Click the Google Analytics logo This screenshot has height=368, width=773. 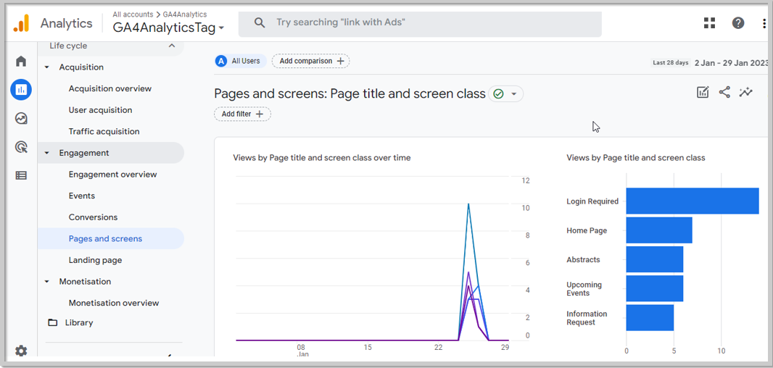click(21, 23)
